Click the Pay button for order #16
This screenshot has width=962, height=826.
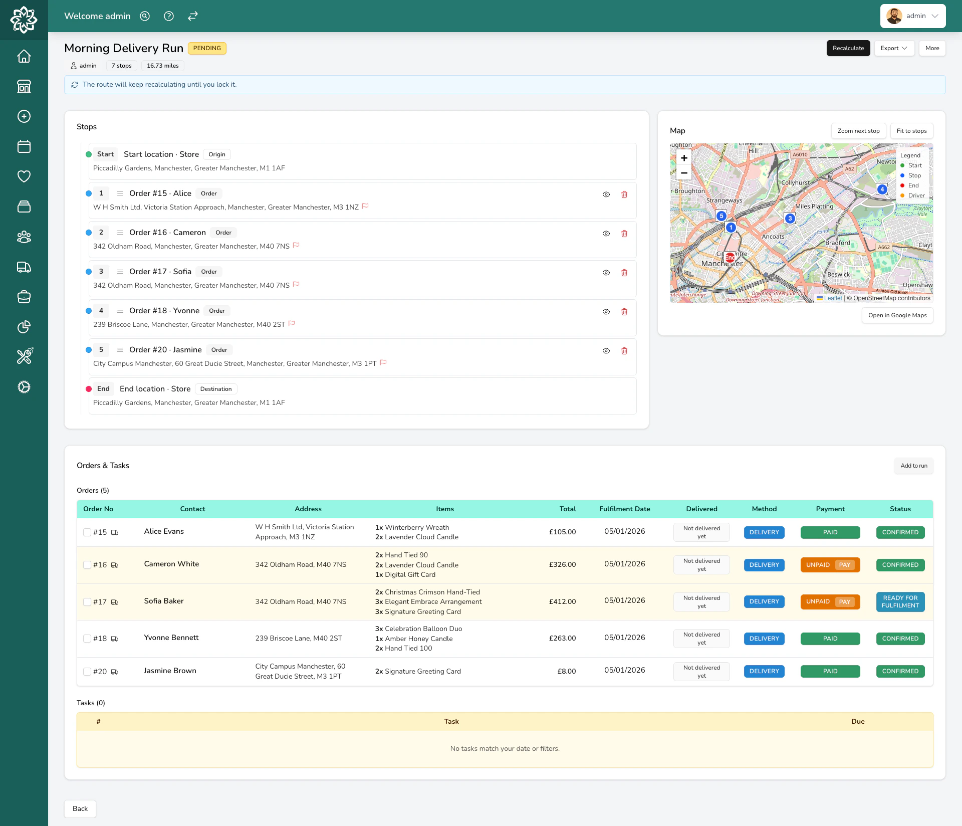click(845, 565)
